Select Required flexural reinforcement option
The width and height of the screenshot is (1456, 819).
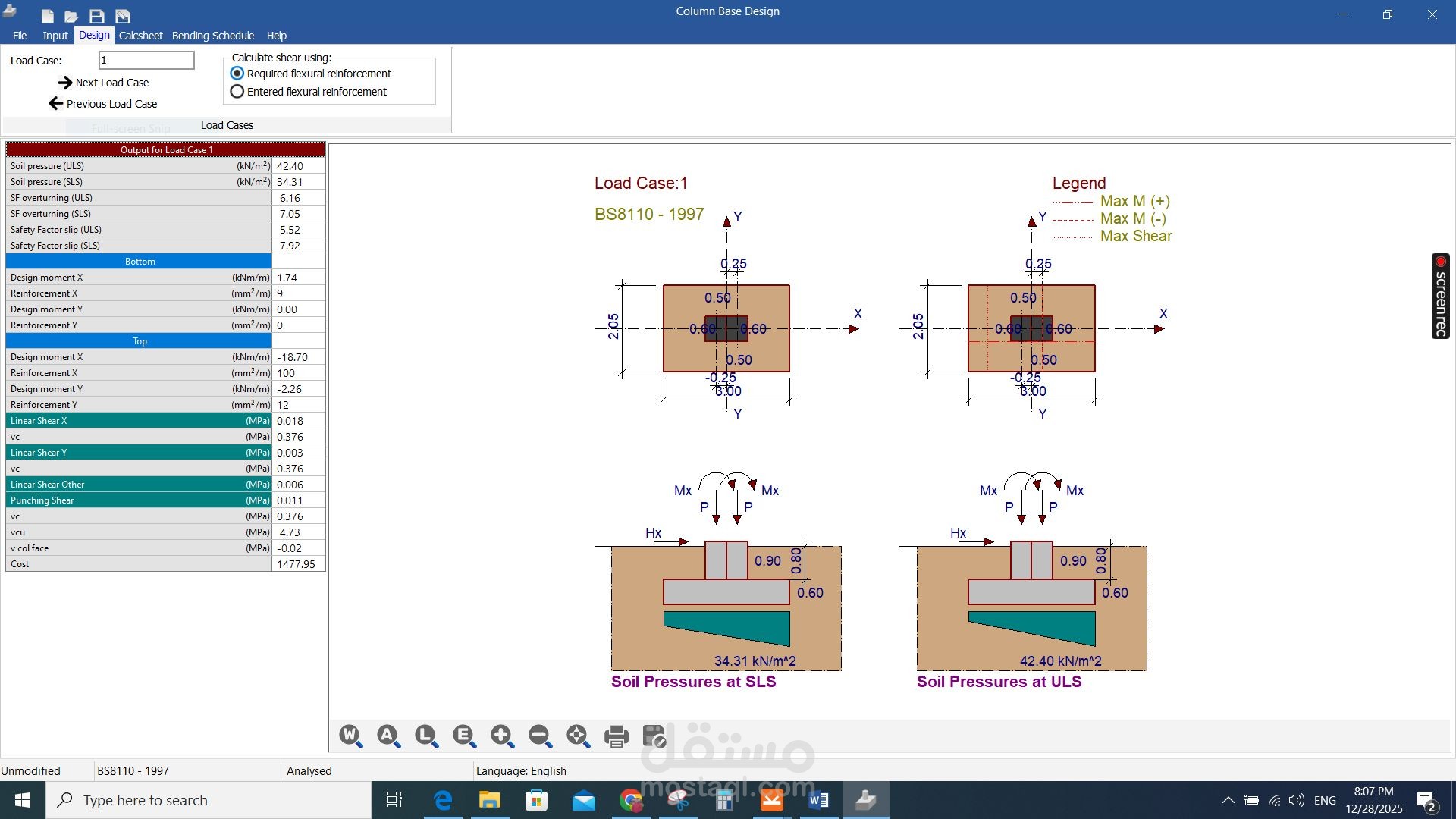click(x=237, y=74)
